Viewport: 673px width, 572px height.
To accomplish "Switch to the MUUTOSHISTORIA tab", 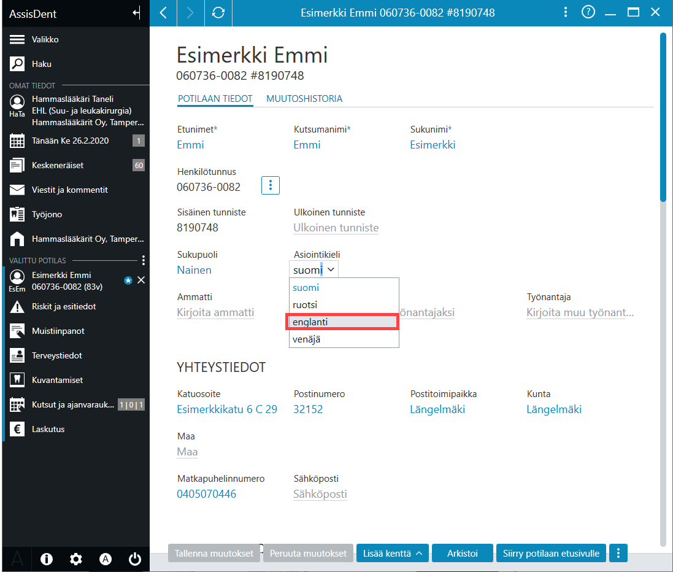I will click(304, 99).
